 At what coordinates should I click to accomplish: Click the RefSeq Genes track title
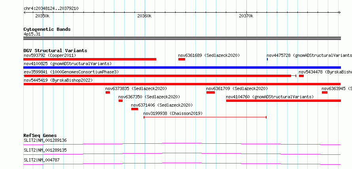point(40,135)
